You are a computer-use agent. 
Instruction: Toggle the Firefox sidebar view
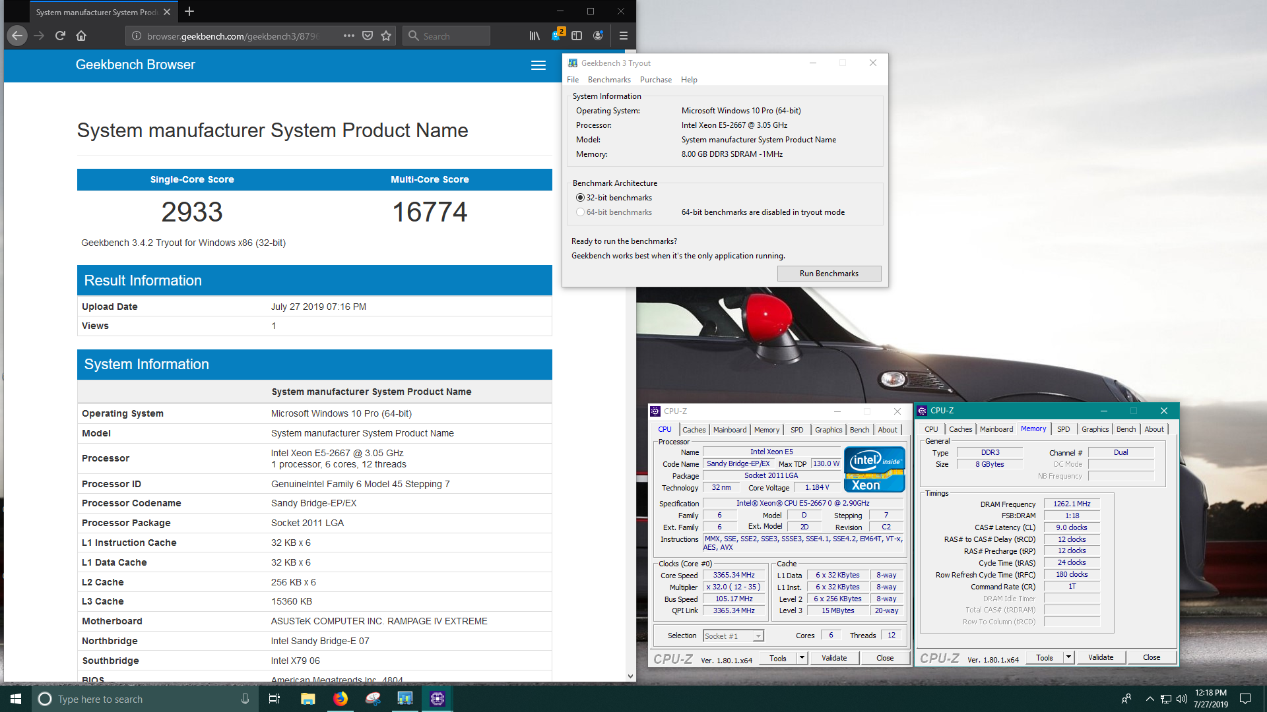(x=577, y=36)
